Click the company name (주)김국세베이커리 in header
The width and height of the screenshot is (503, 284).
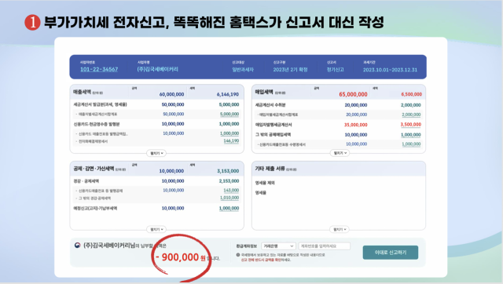tap(157, 69)
